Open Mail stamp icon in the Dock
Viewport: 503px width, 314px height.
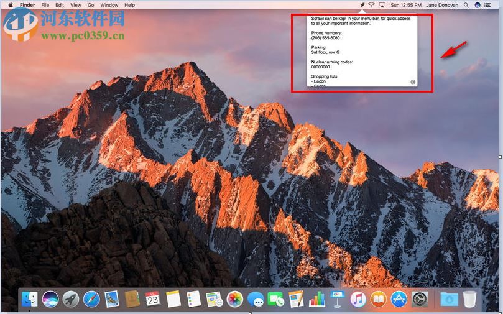pos(112,299)
